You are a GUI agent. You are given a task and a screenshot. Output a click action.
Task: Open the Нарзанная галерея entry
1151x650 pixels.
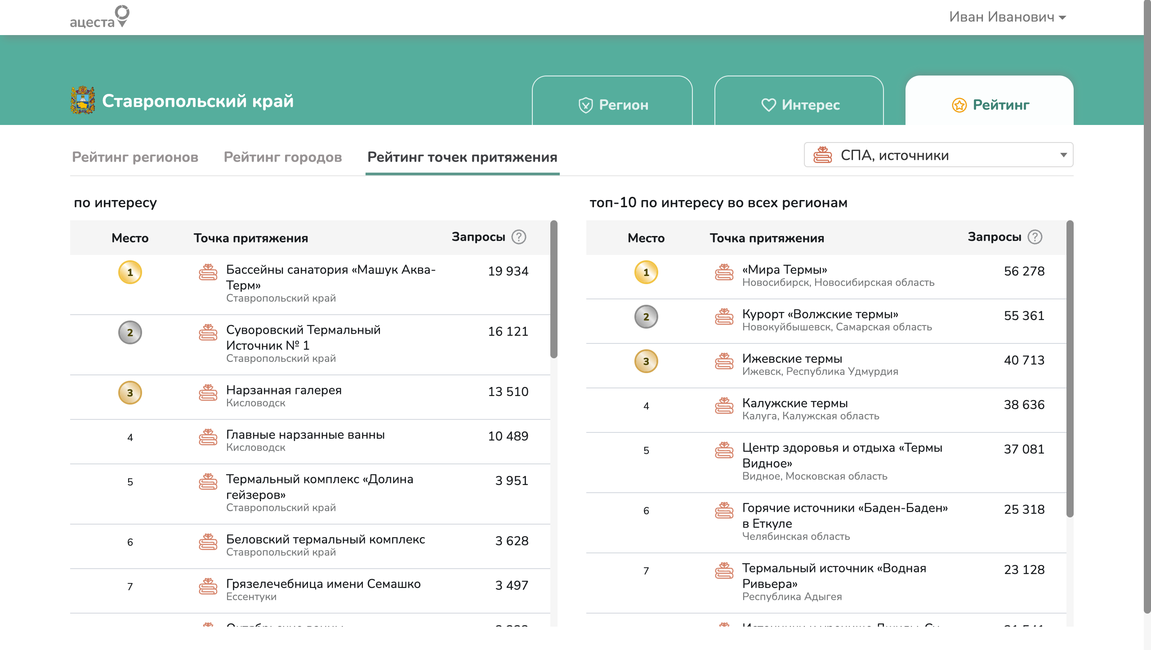(x=284, y=390)
